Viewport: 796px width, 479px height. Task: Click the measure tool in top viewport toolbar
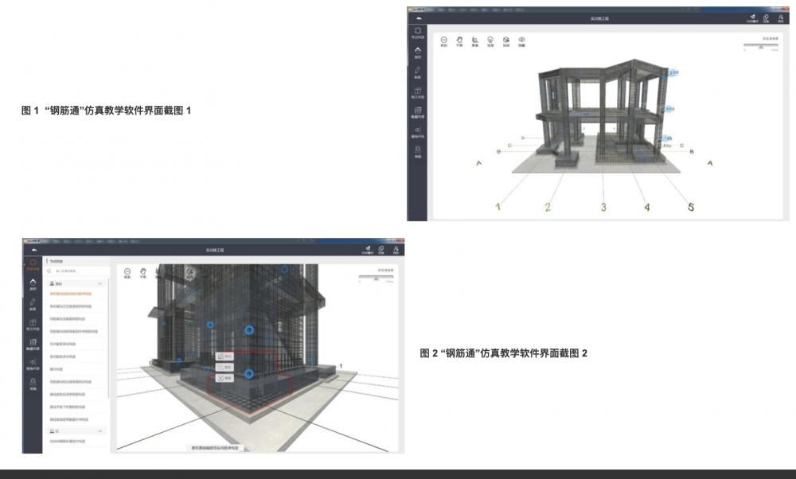474,40
